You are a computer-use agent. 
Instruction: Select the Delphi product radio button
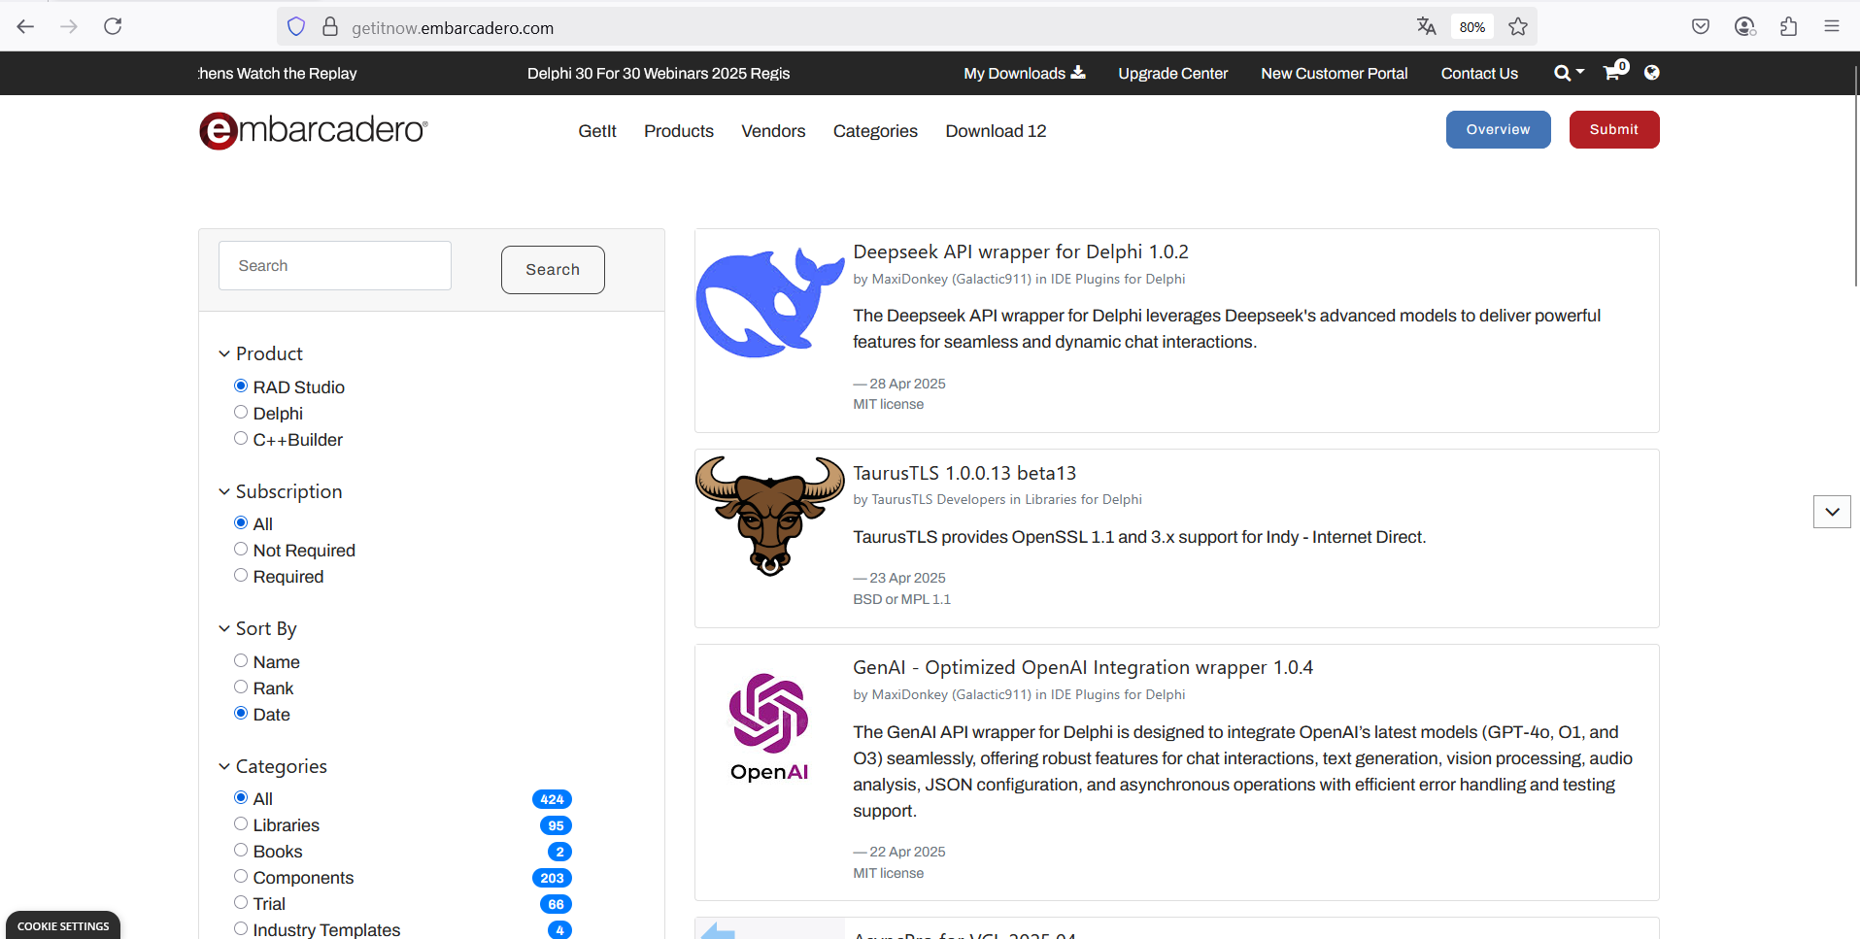241,413
